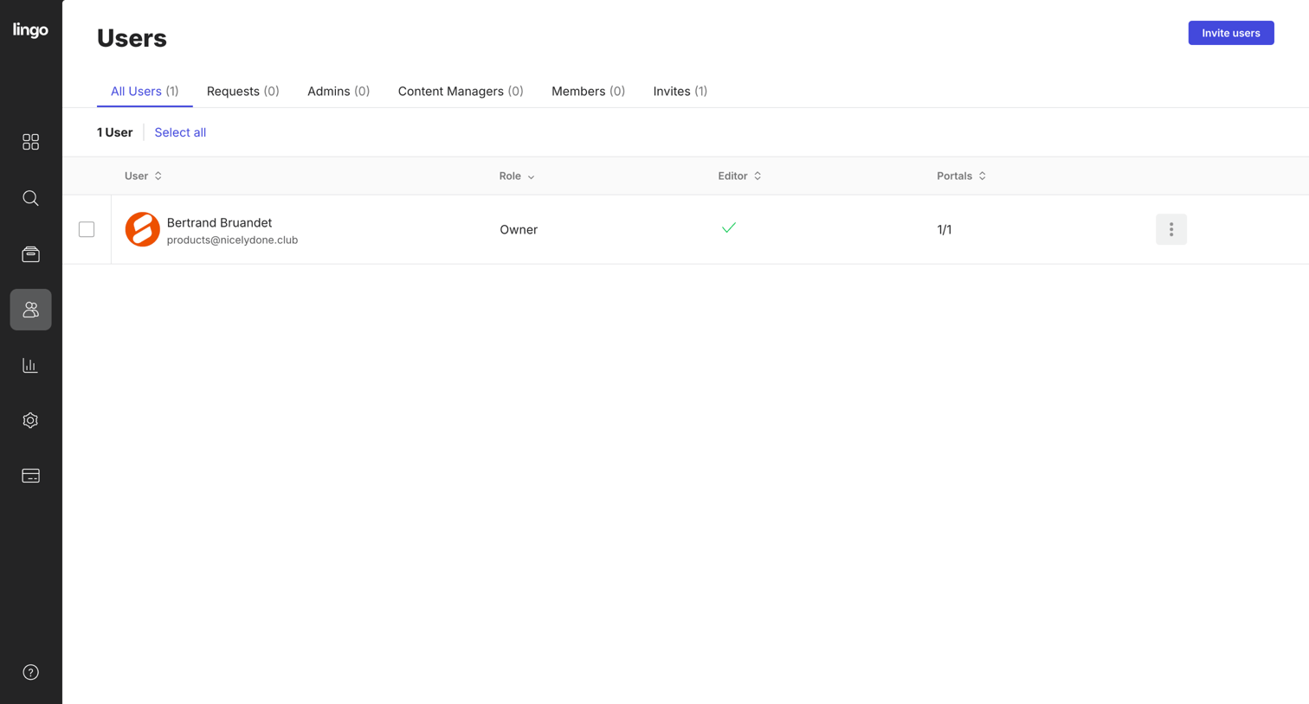Click the Owner role cell
This screenshot has width=1309, height=704.
click(519, 229)
